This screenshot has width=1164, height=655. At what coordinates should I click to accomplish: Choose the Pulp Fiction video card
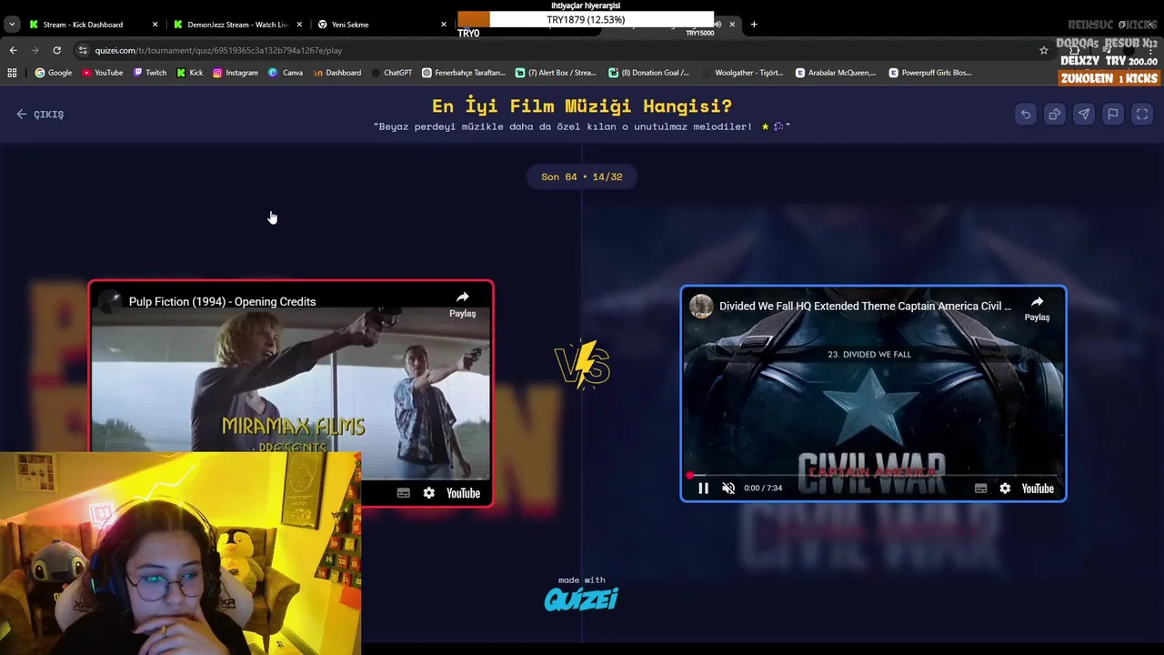pyautogui.click(x=291, y=393)
